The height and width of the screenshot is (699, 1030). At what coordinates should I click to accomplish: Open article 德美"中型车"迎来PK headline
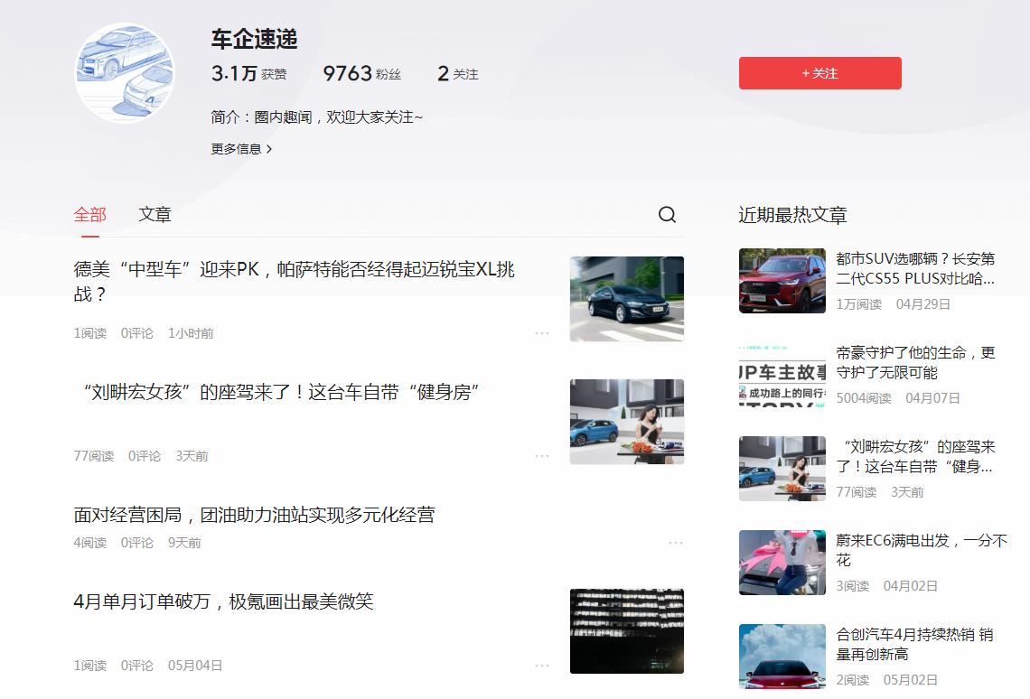(294, 282)
